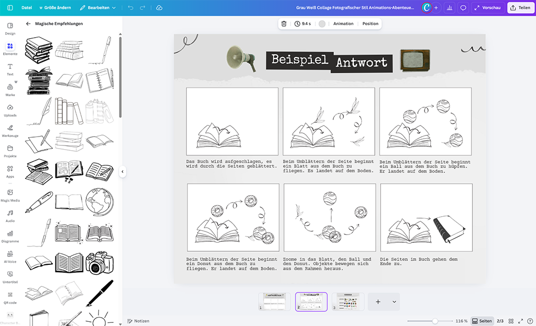Select the retro TV image
Screen dimensions: 536x326
tap(415, 61)
